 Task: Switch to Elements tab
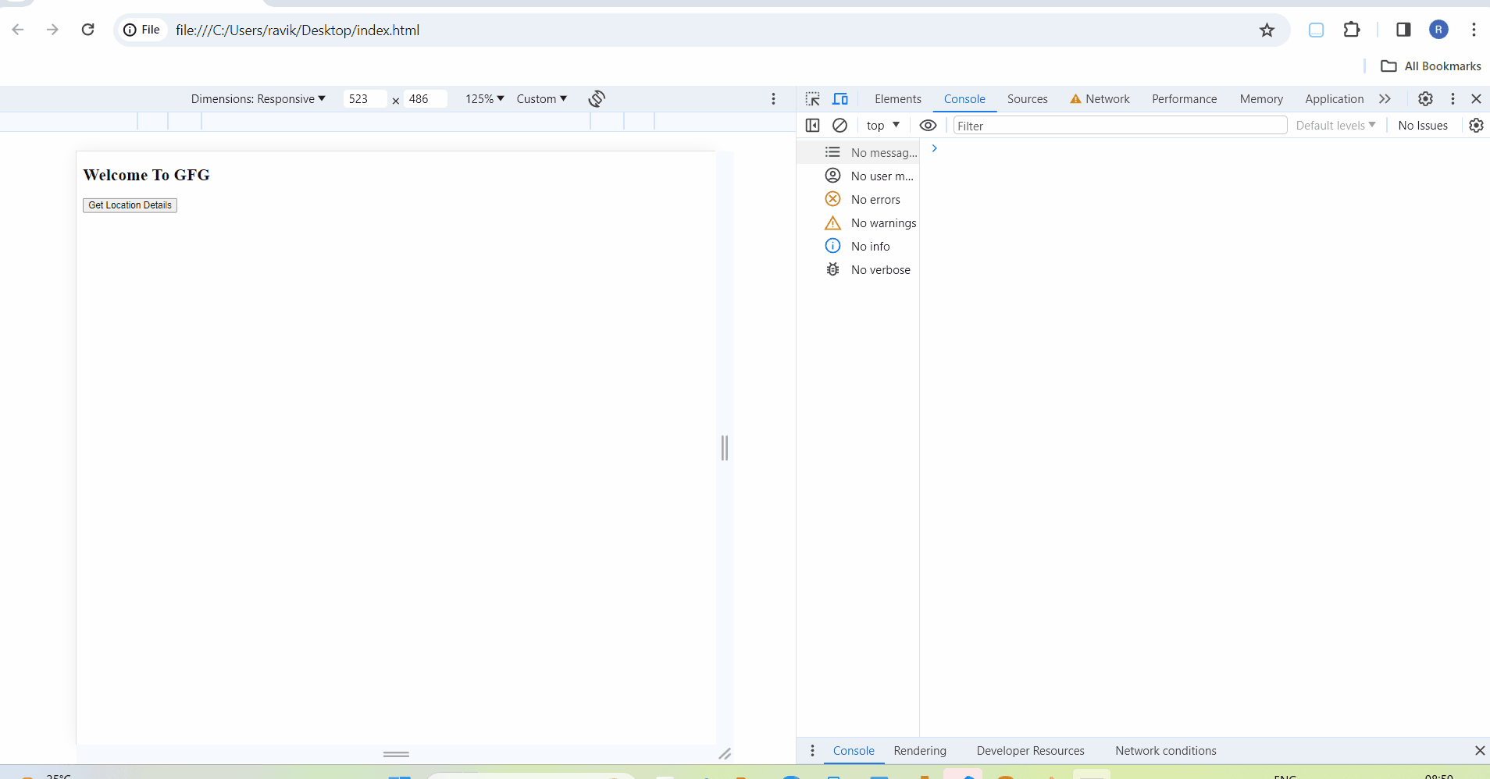click(898, 99)
